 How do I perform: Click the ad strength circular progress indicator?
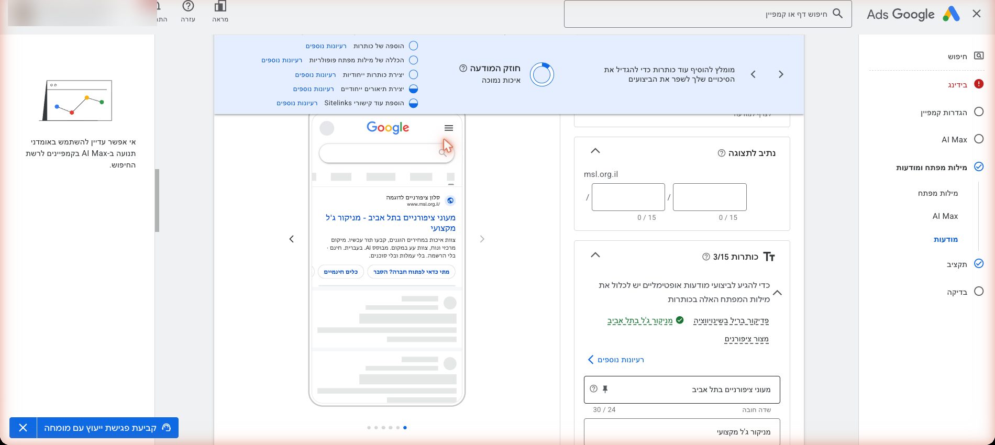(x=541, y=74)
